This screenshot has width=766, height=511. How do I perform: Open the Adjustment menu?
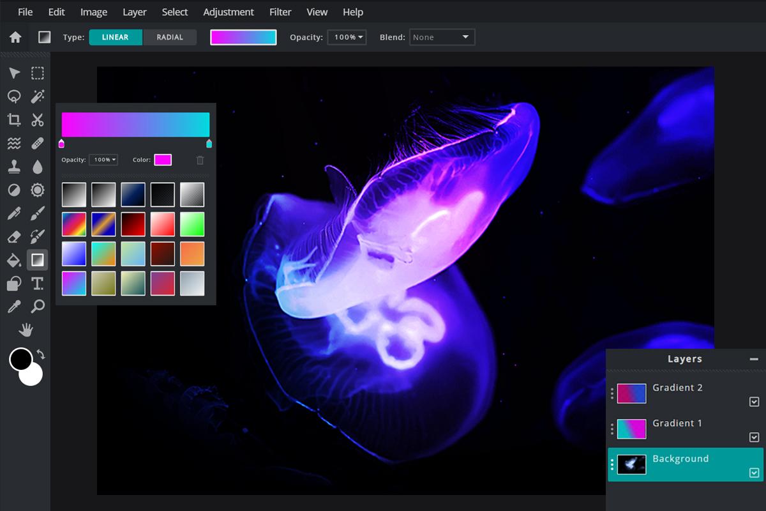pyautogui.click(x=229, y=11)
